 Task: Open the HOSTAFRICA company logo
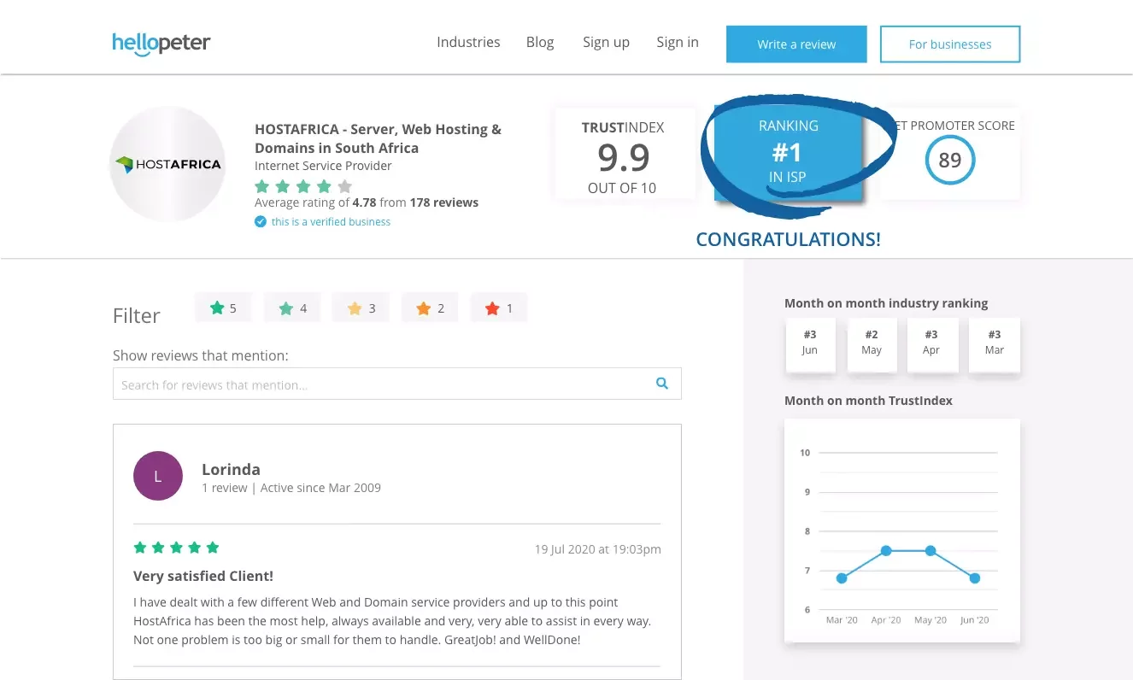tap(168, 164)
